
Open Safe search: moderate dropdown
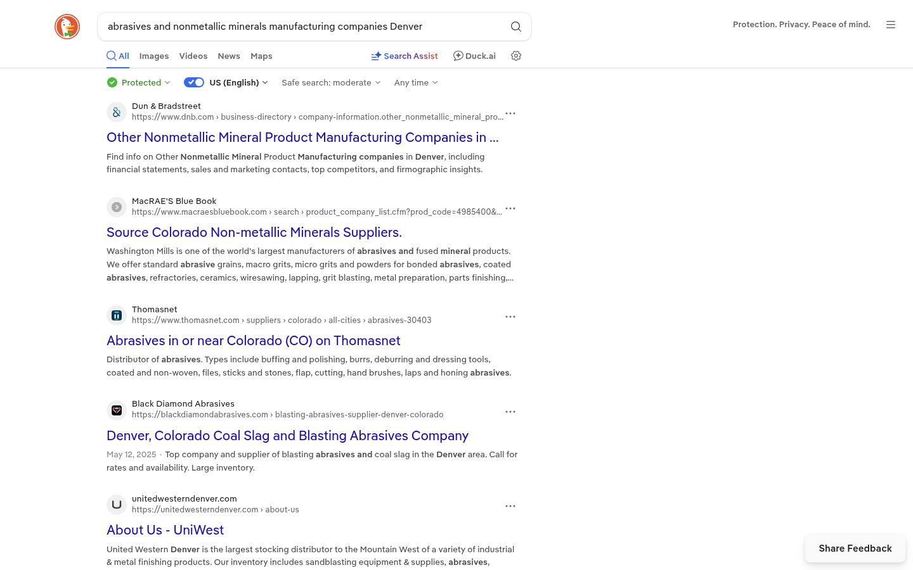[x=332, y=82]
